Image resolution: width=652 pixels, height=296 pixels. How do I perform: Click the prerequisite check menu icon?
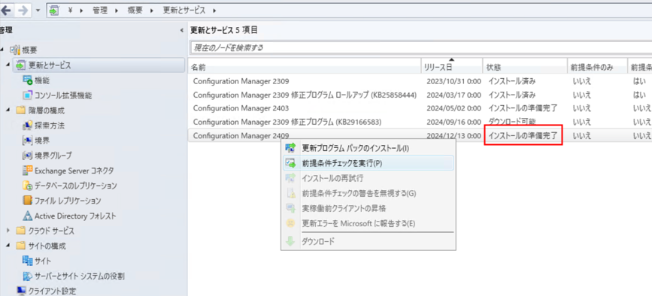coord(290,163)
